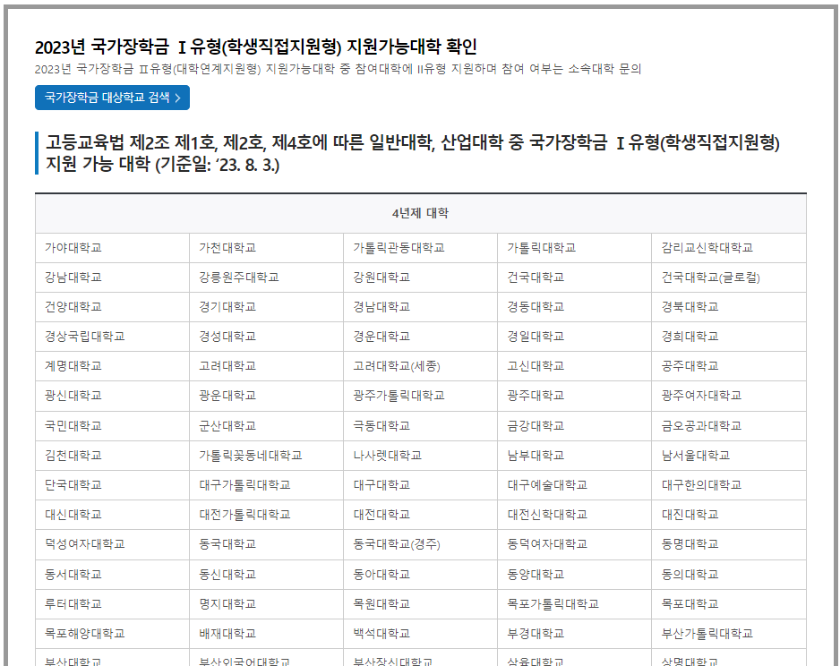Click the 대신대학교 cell

coord(112,515)
